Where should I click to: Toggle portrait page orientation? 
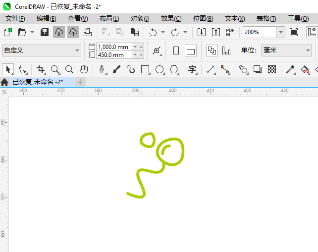[x=176, y=50]
